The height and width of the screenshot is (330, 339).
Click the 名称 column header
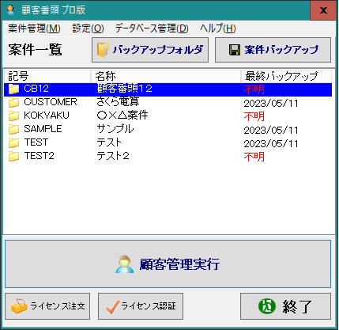(166, 76)
